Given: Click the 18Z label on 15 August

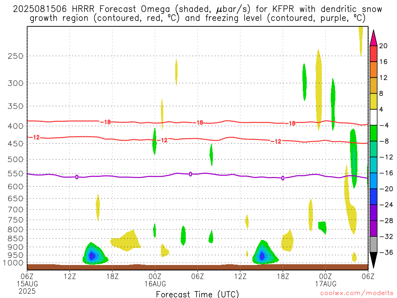Looking at the screenshot, I should point(112,276).
